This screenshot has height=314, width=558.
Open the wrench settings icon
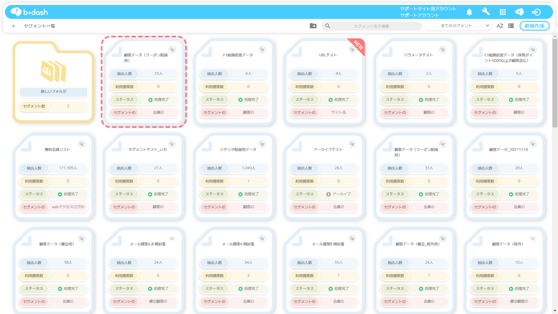[486, 12]
